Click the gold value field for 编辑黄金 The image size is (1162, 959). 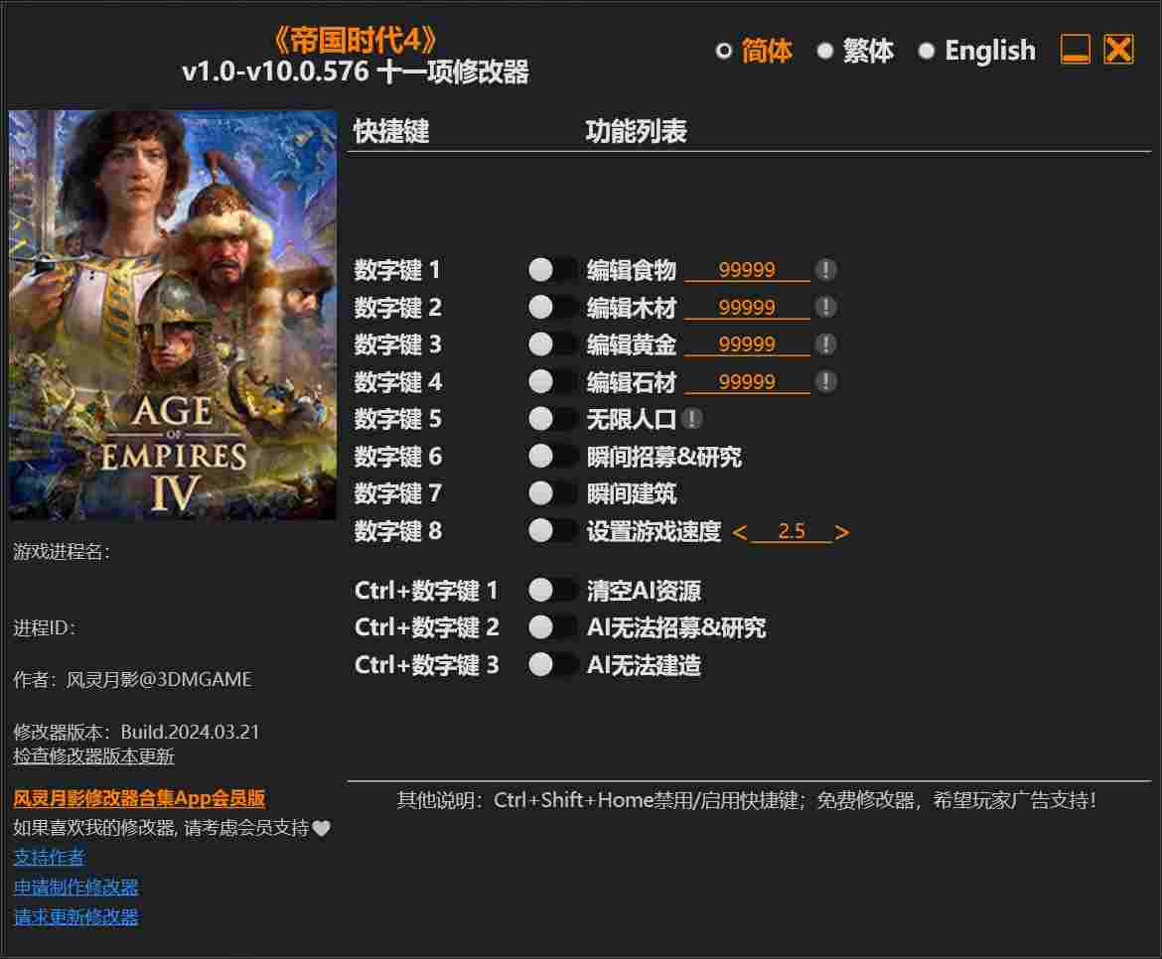pos(747,344)
